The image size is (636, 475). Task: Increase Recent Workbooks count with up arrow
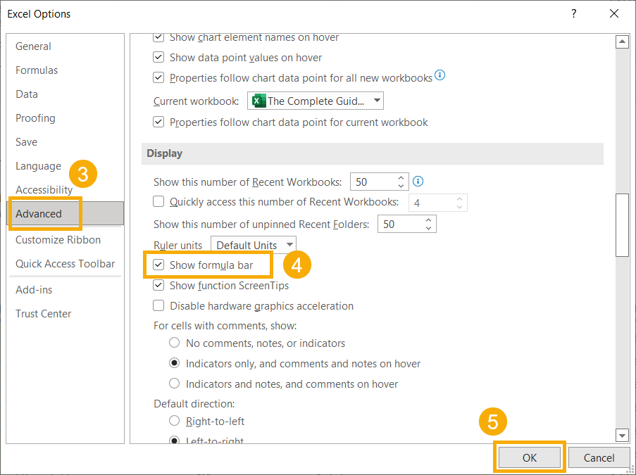(401, 177)
